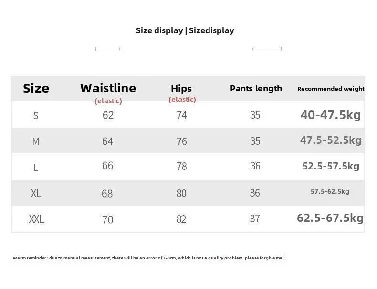Select the Pants length header
The width and height of the screenshot is (377, 289).
256,89
